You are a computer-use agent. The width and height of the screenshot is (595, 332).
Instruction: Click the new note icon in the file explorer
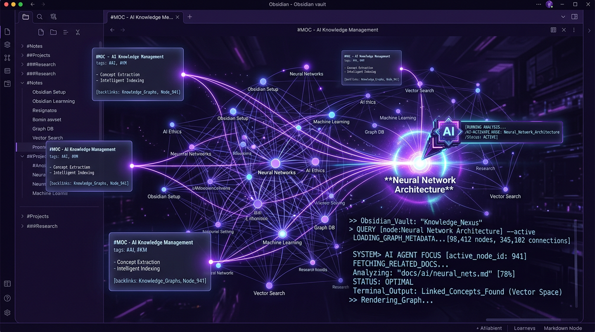(41, 32)
